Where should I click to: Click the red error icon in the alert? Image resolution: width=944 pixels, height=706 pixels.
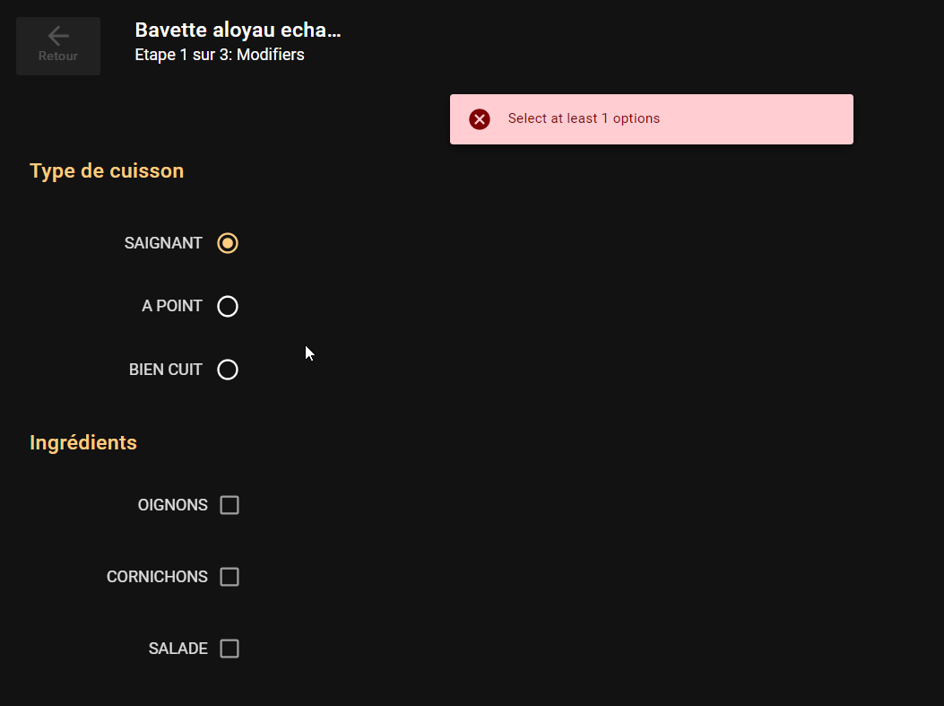pyautogui.click(x=480, y=119)
